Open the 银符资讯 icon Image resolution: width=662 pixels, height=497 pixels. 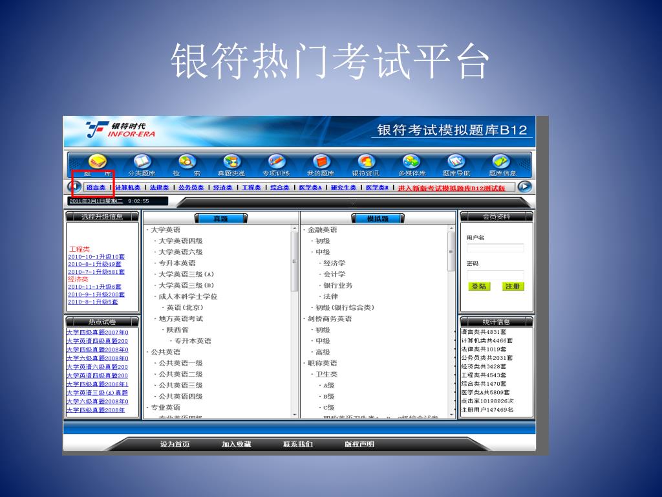(366, 162)
